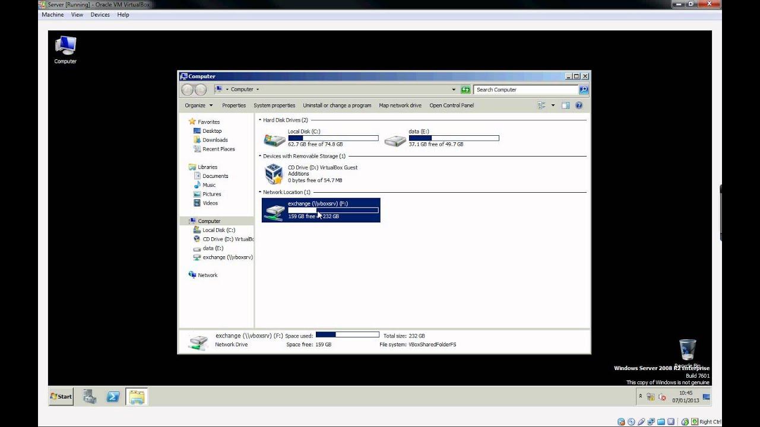Click VirtualBox shared folders status icon

(660, 422)
